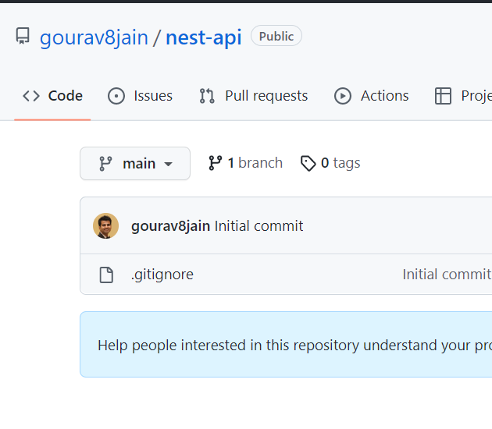This screenshot has height=429, width=492.
Task: Open gourav8jain avatar in commit row
Action: coord(105,226)
